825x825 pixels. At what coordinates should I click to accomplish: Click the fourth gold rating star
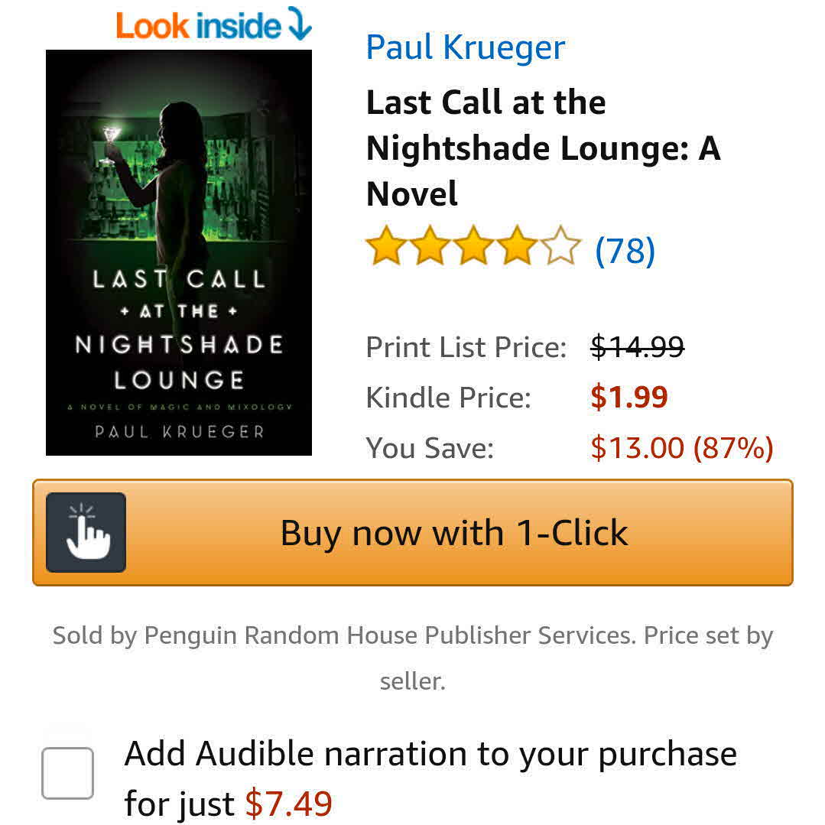pos(518,245)
